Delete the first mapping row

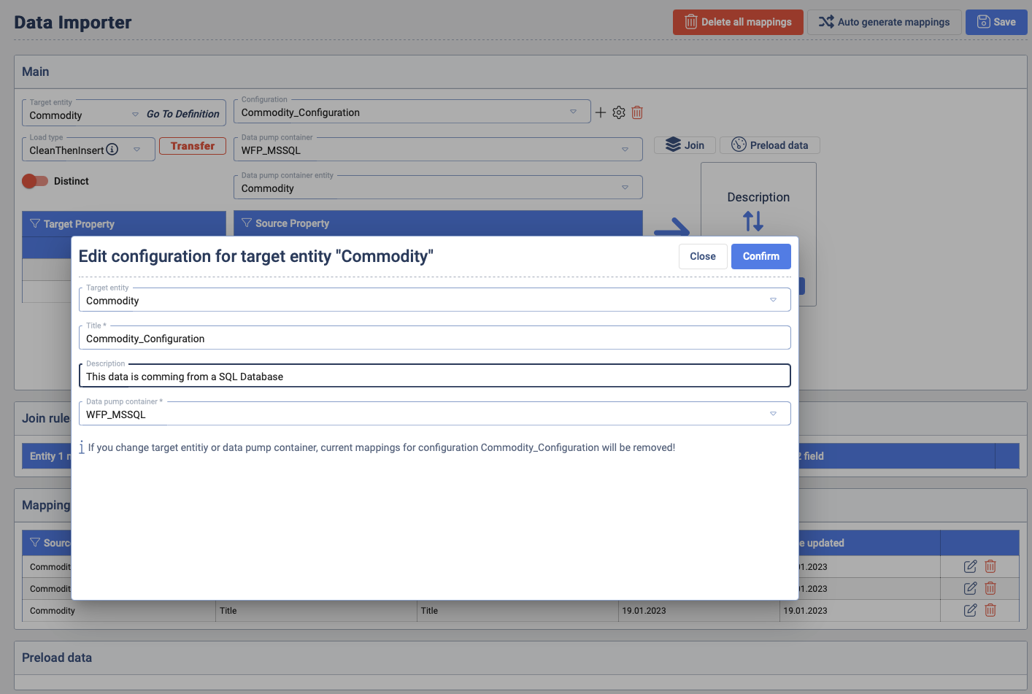(990, 566)
